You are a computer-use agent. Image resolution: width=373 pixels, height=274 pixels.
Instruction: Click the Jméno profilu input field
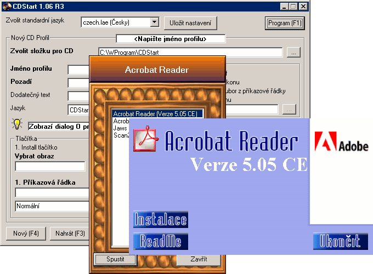[78, 70]
